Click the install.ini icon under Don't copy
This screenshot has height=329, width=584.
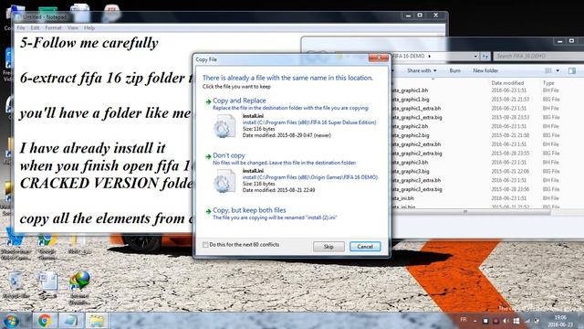224,181
